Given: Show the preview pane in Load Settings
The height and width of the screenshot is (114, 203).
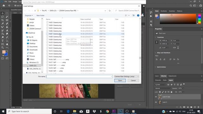Looking at the screenshot, I should pos(133,16).
